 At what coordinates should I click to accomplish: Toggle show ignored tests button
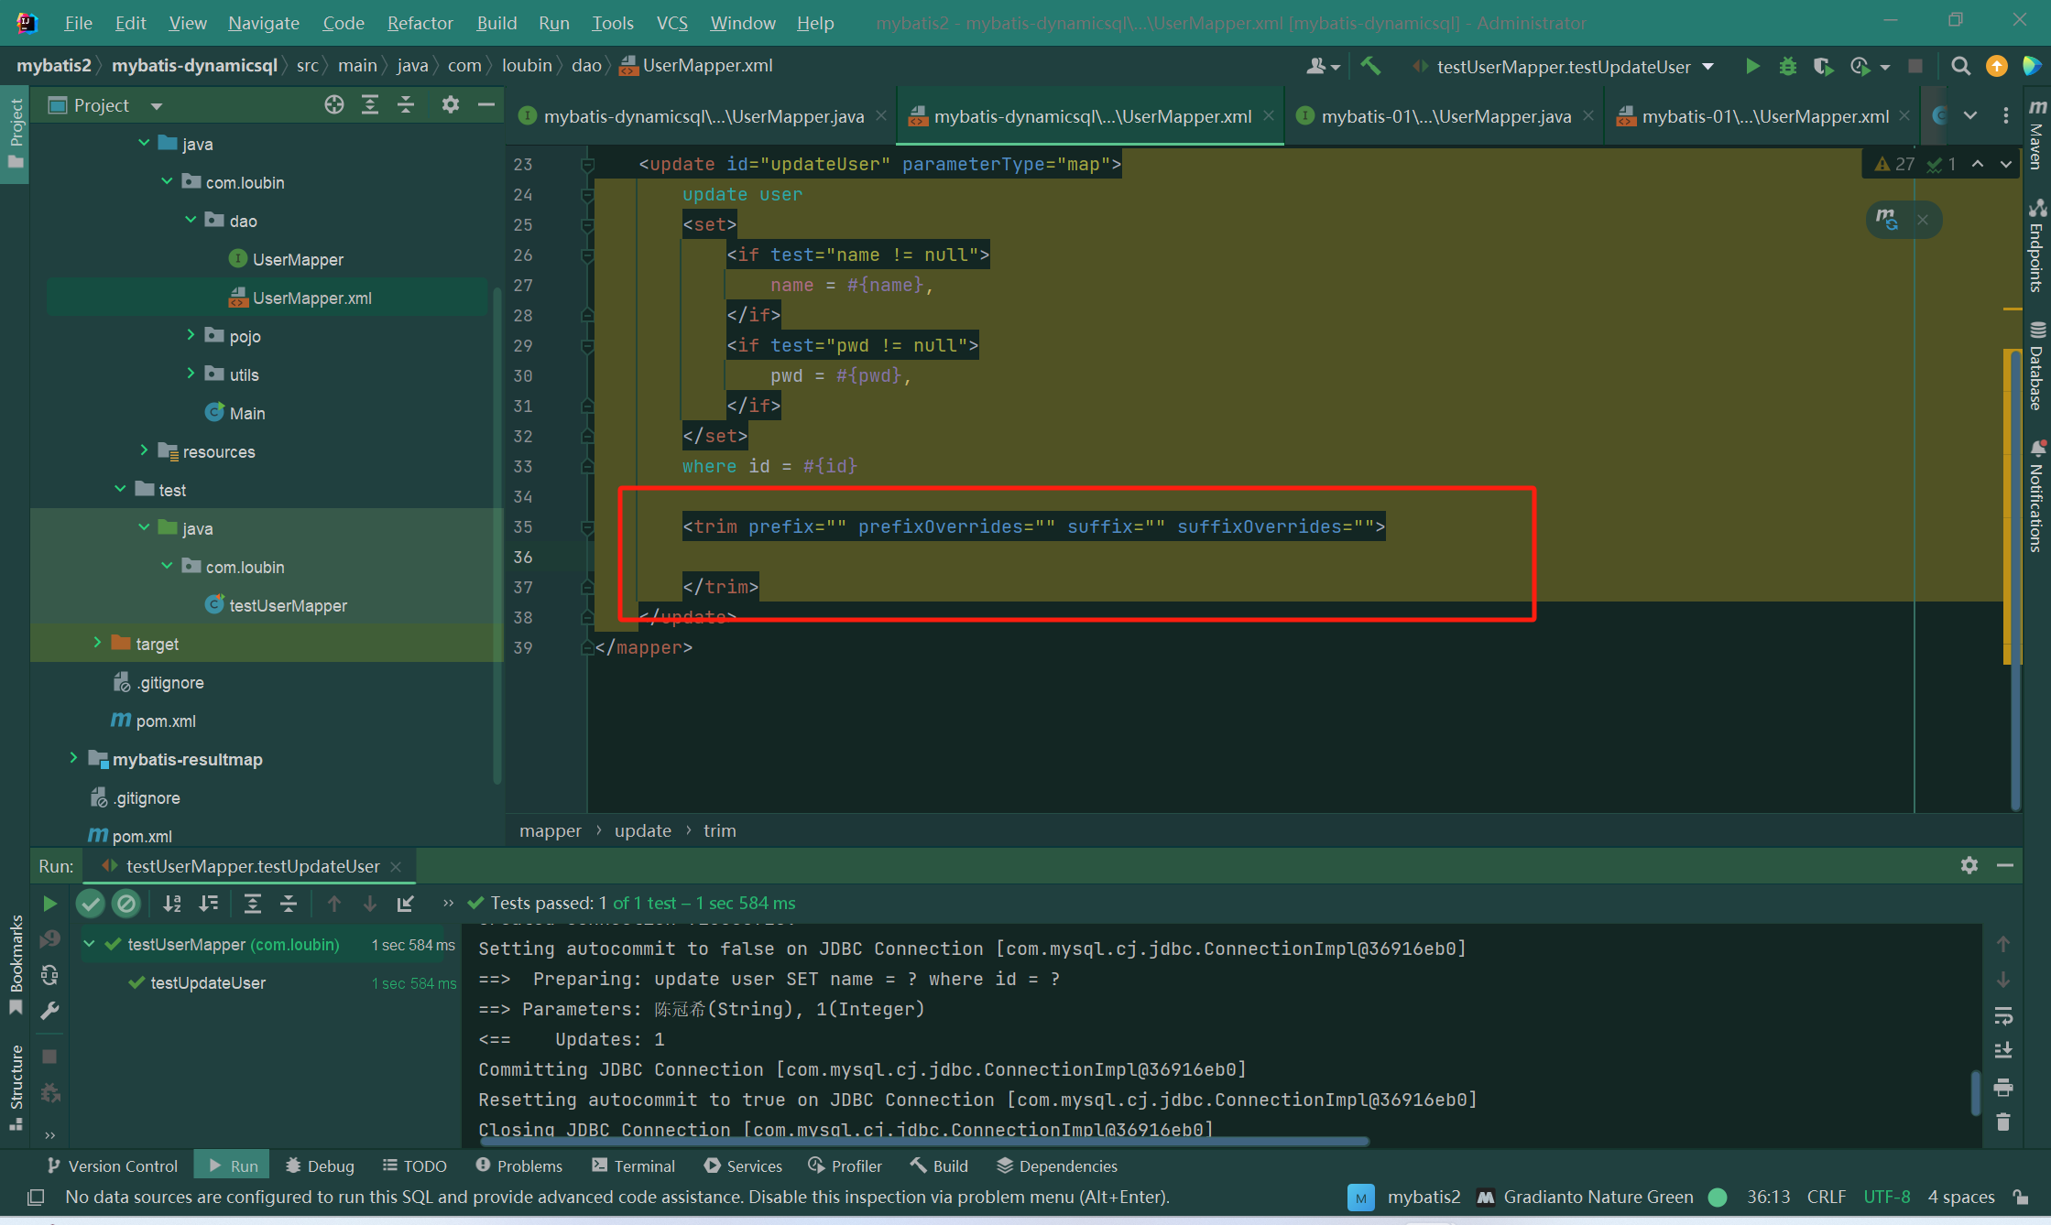tap(126, 904)
